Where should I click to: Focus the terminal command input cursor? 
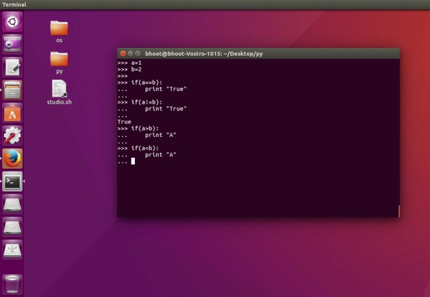[x=133, y=161]
